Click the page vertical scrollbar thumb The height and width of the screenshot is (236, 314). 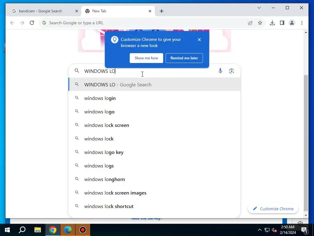306,143
